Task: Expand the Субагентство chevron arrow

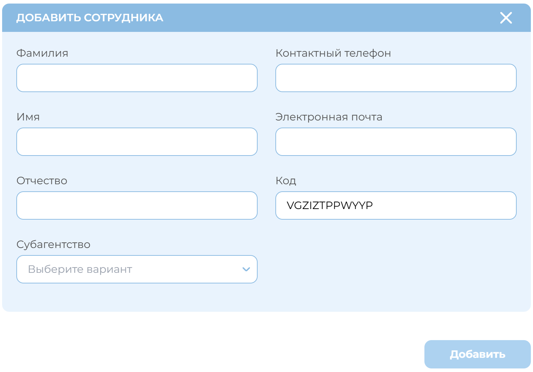Action: [246, 269]
